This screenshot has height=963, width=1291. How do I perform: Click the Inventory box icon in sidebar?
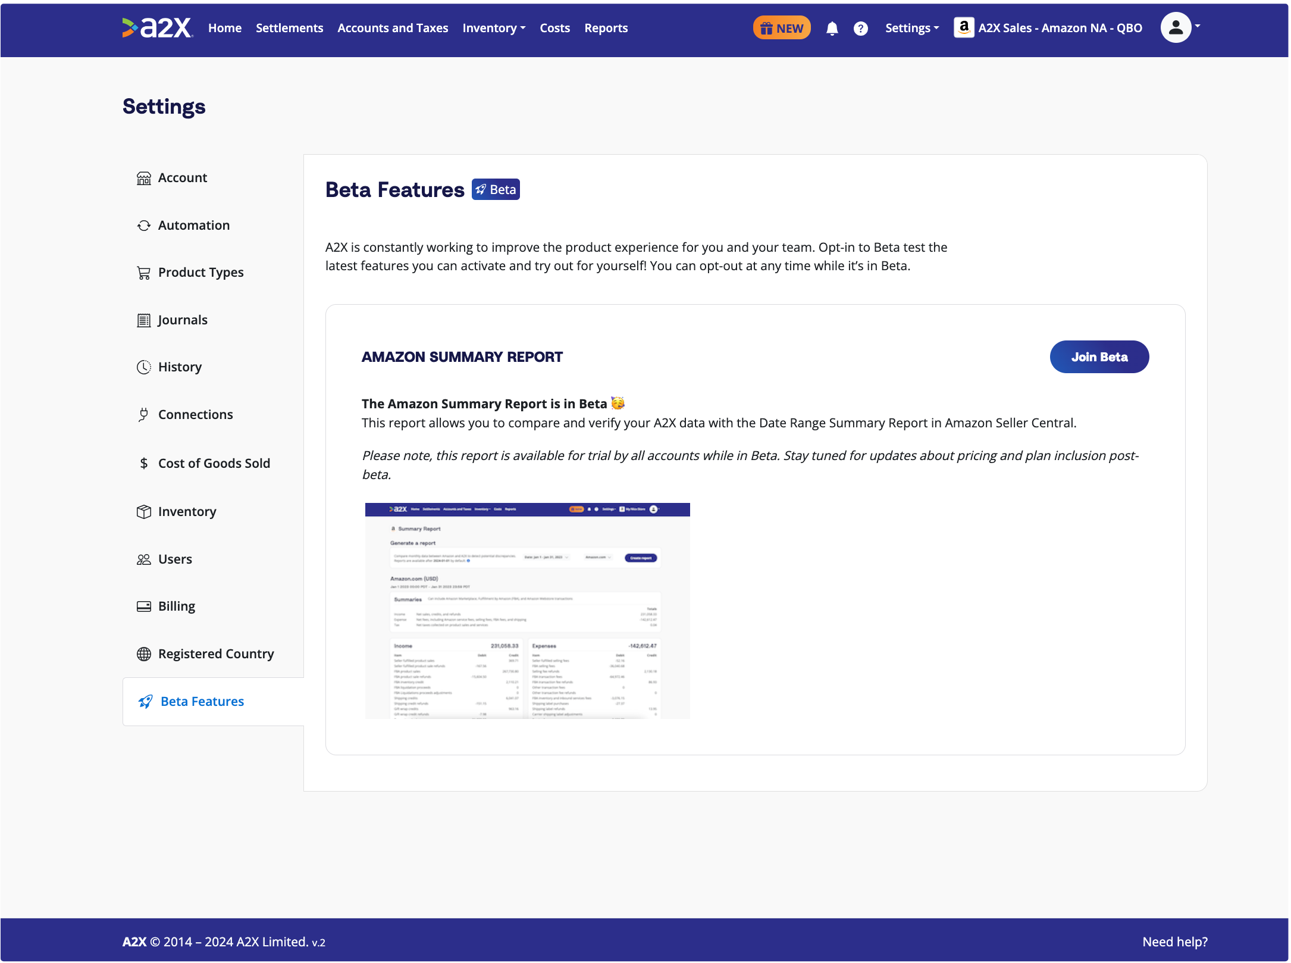point(144,512)
